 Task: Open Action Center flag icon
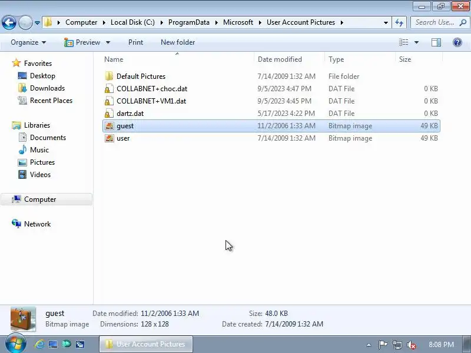coord(383,345)
